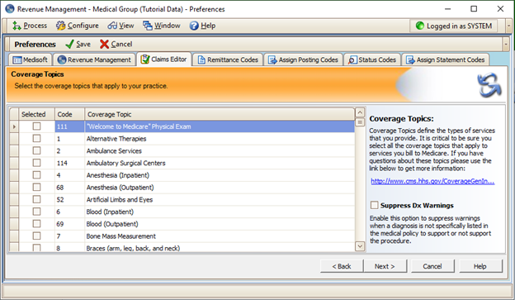Image resolution: width=515 pixels, height=300 pixels.
Task: Click the topics list scrollbar thumb
Action: (360, 122)
